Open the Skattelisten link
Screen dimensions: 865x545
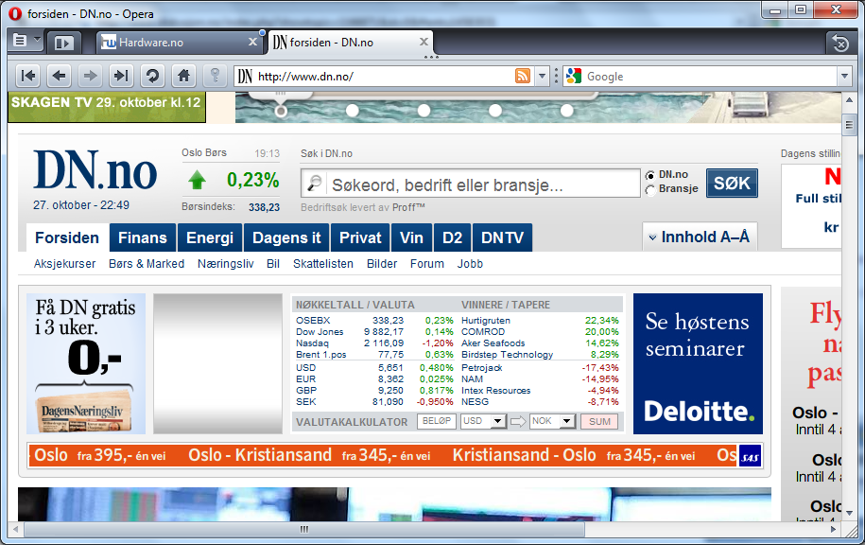pos(323,264)
